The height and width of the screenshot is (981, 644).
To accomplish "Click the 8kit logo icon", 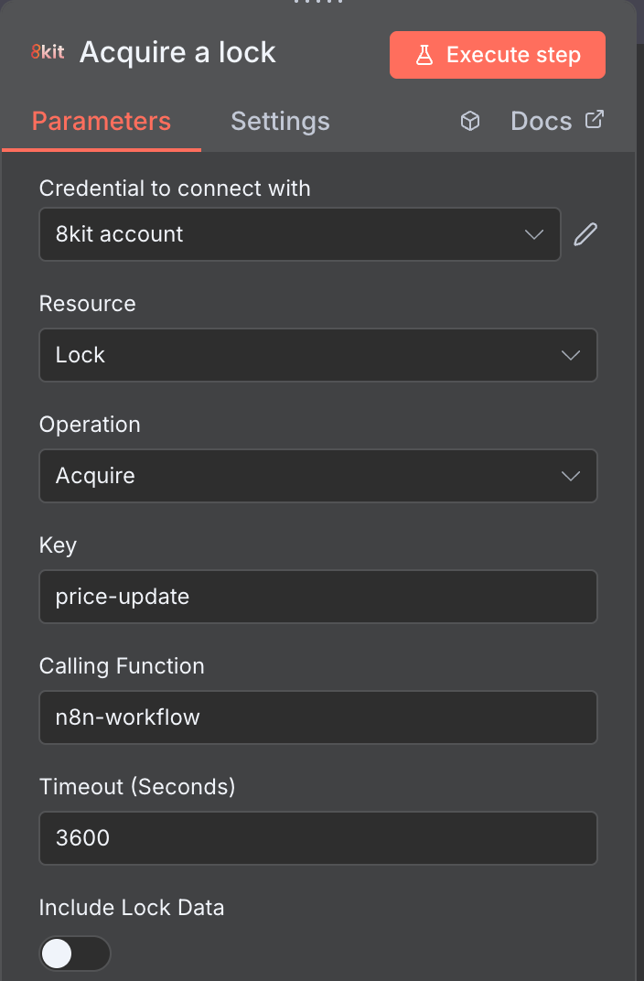I will click(x=48, y=52).
